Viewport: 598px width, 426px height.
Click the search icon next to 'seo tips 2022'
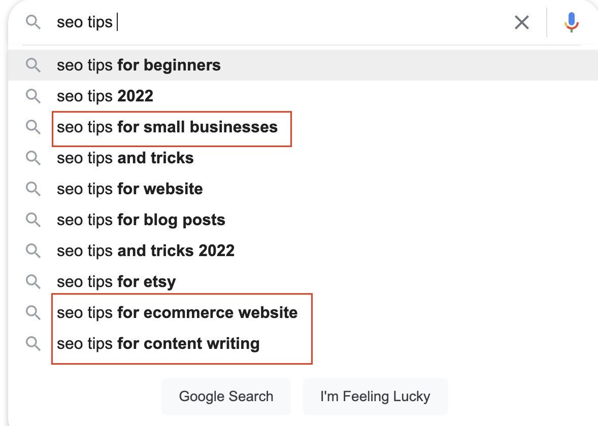34,96
